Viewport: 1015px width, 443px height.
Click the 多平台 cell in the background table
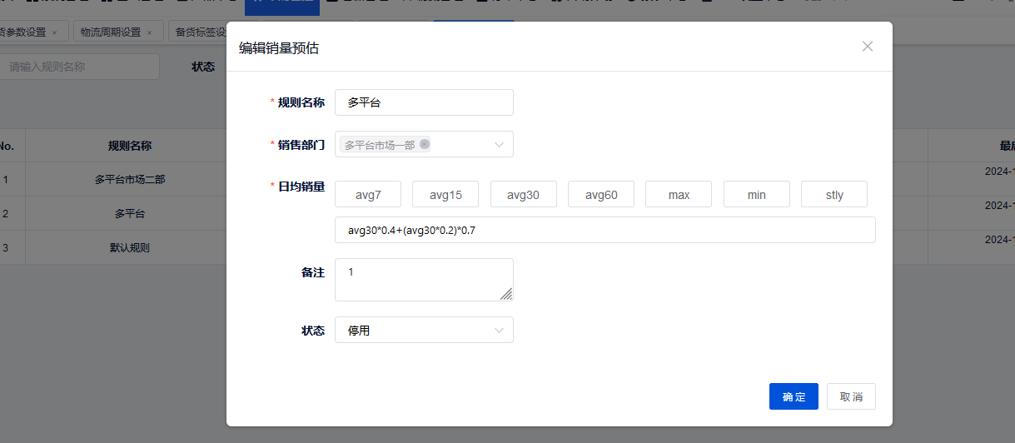coord(130,213)
